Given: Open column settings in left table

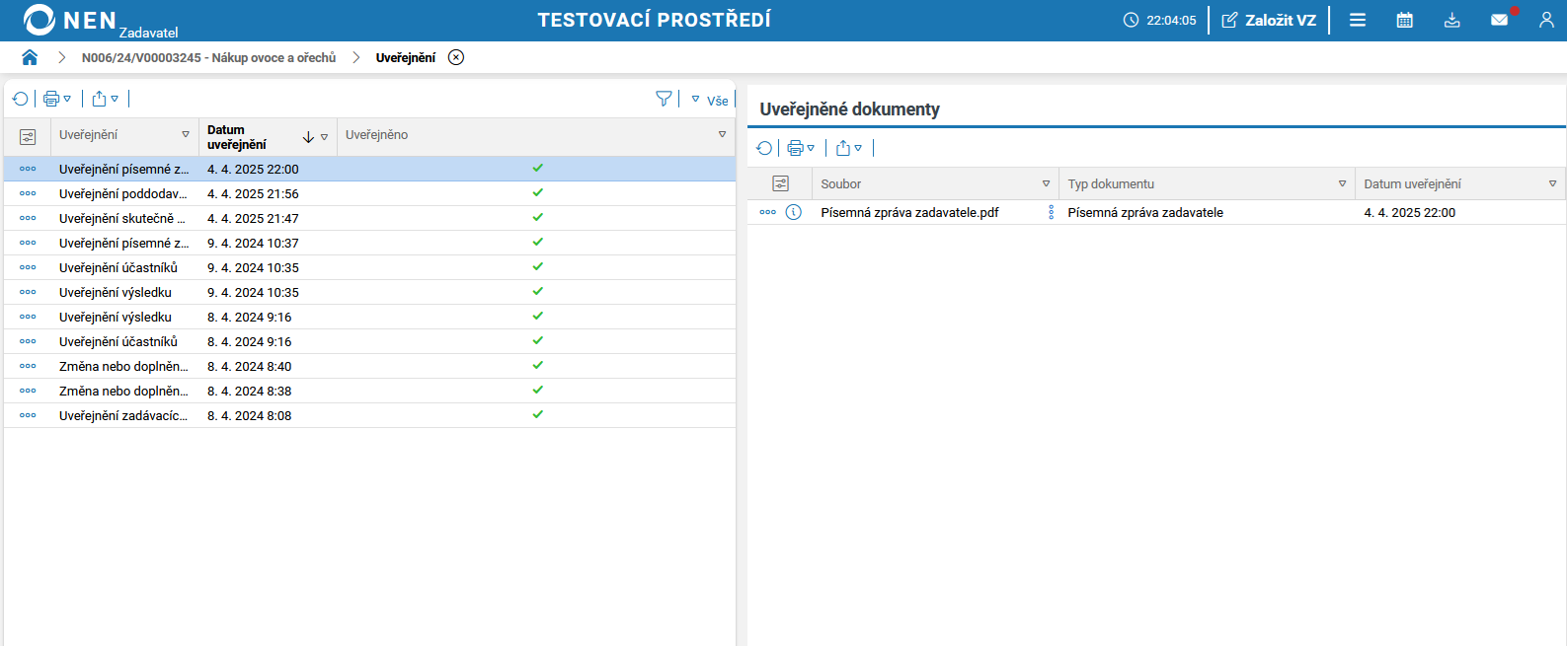Looking at the screenshot, I should point(28,137).
